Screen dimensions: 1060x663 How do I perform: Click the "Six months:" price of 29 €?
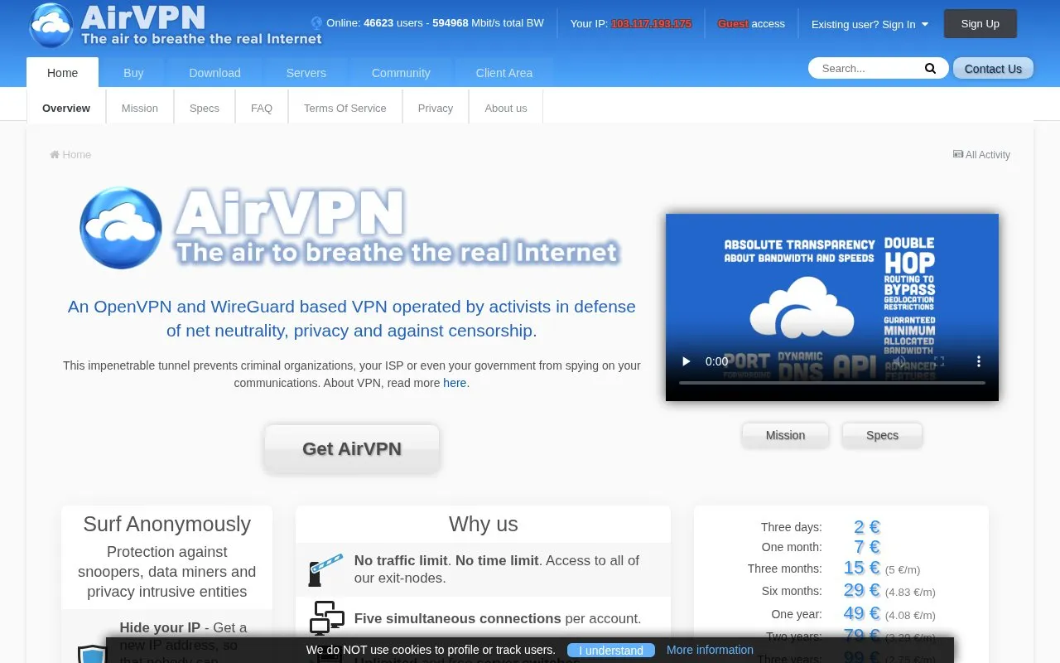[x=861, y=590]
